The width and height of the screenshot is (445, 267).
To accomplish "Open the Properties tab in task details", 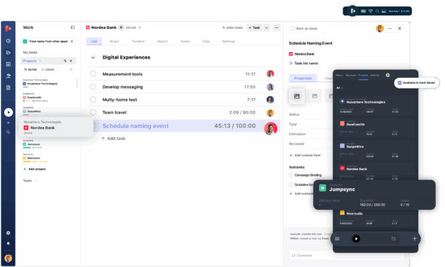I will click(303, 78).
